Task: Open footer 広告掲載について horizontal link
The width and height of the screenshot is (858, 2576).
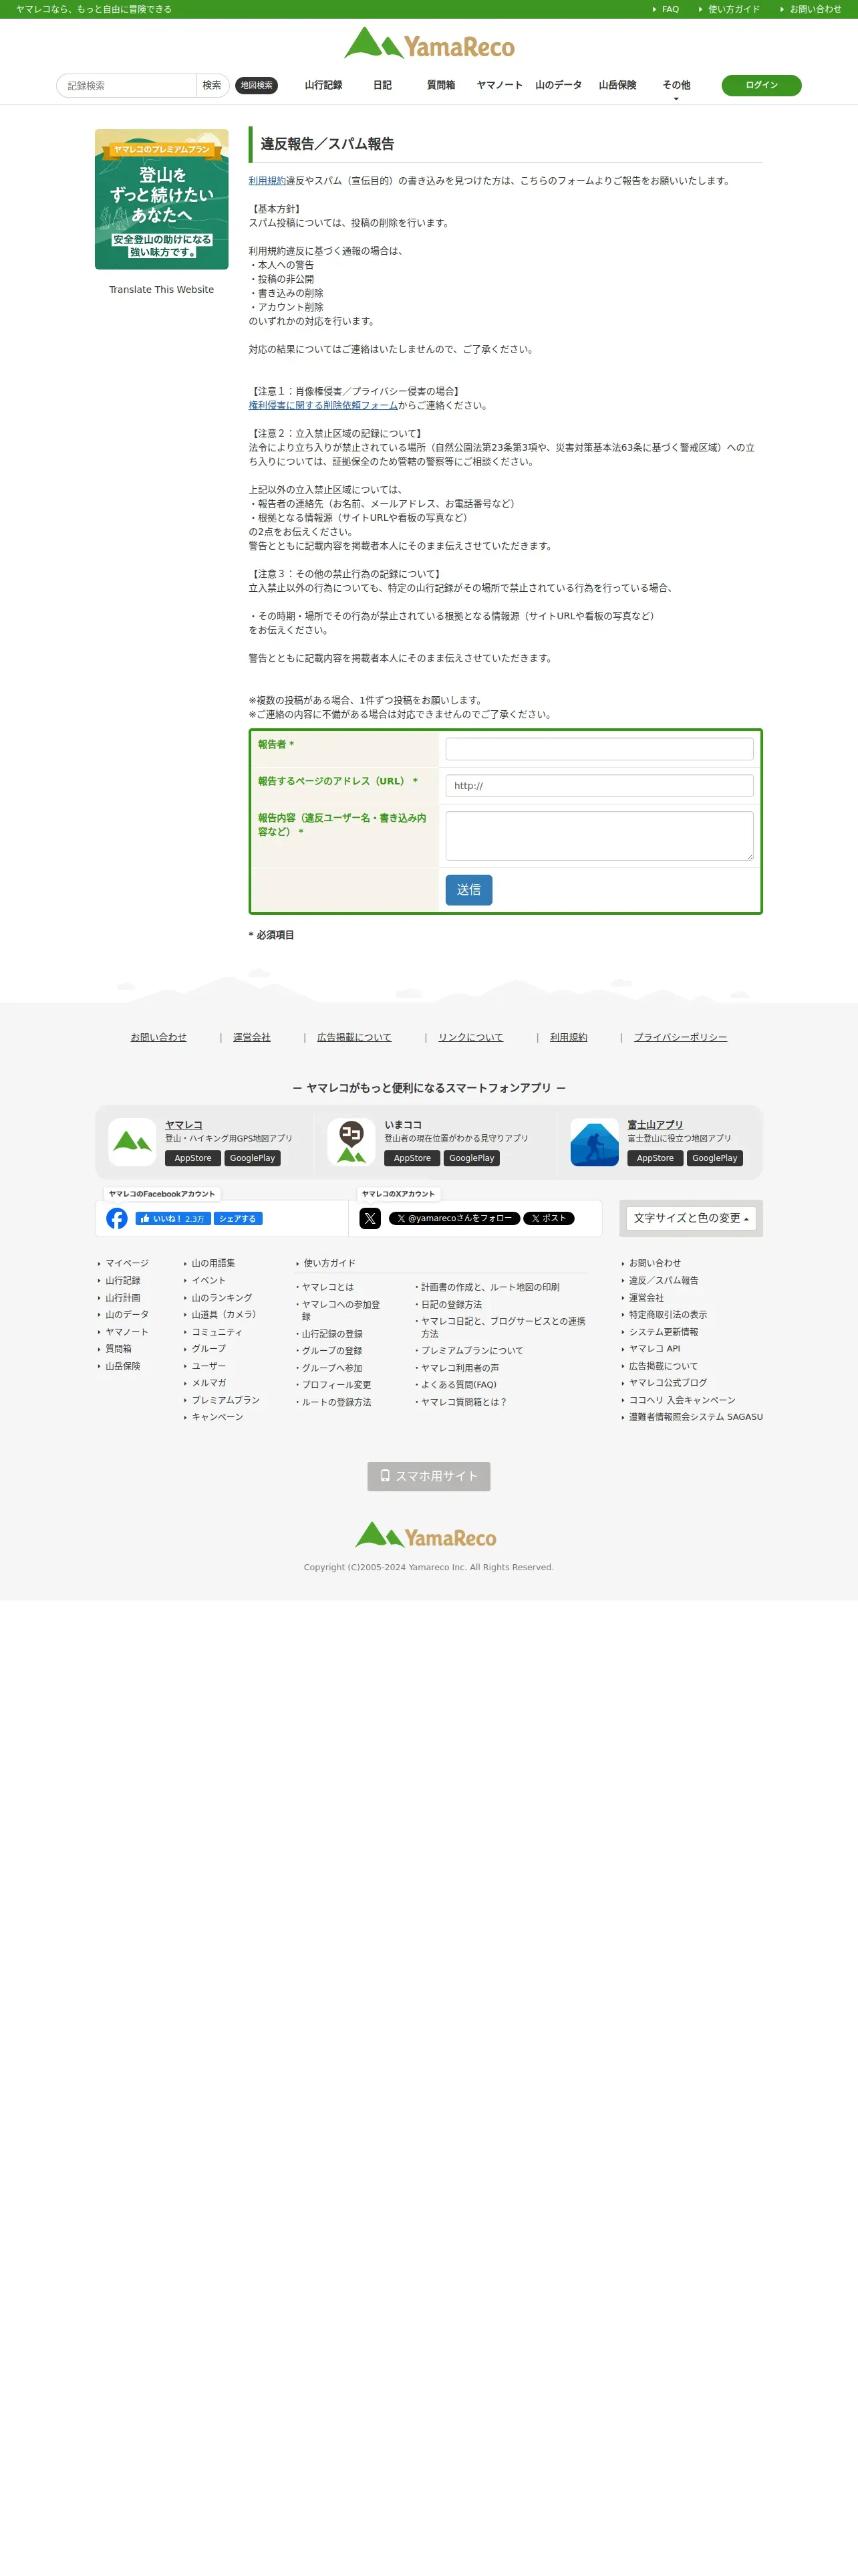Action: pyautogui.click(x=355, y=1037)
